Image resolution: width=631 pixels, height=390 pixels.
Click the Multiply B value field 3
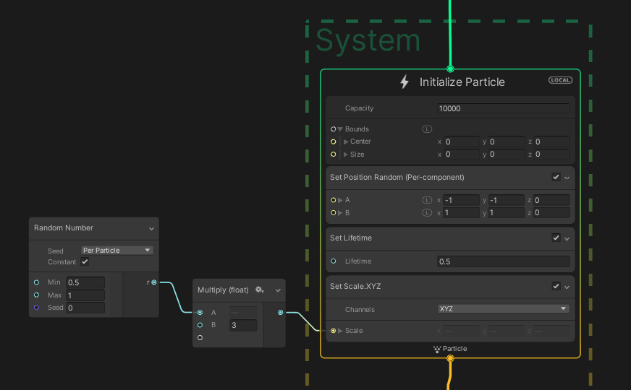[243, 325]
